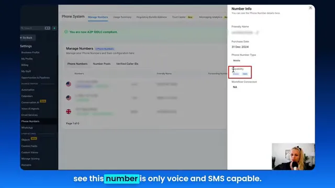Image resolution: width=335 pixels, height=188 pixels.
Task: Click the Friendly Name column header
Action: pos(164,74)
